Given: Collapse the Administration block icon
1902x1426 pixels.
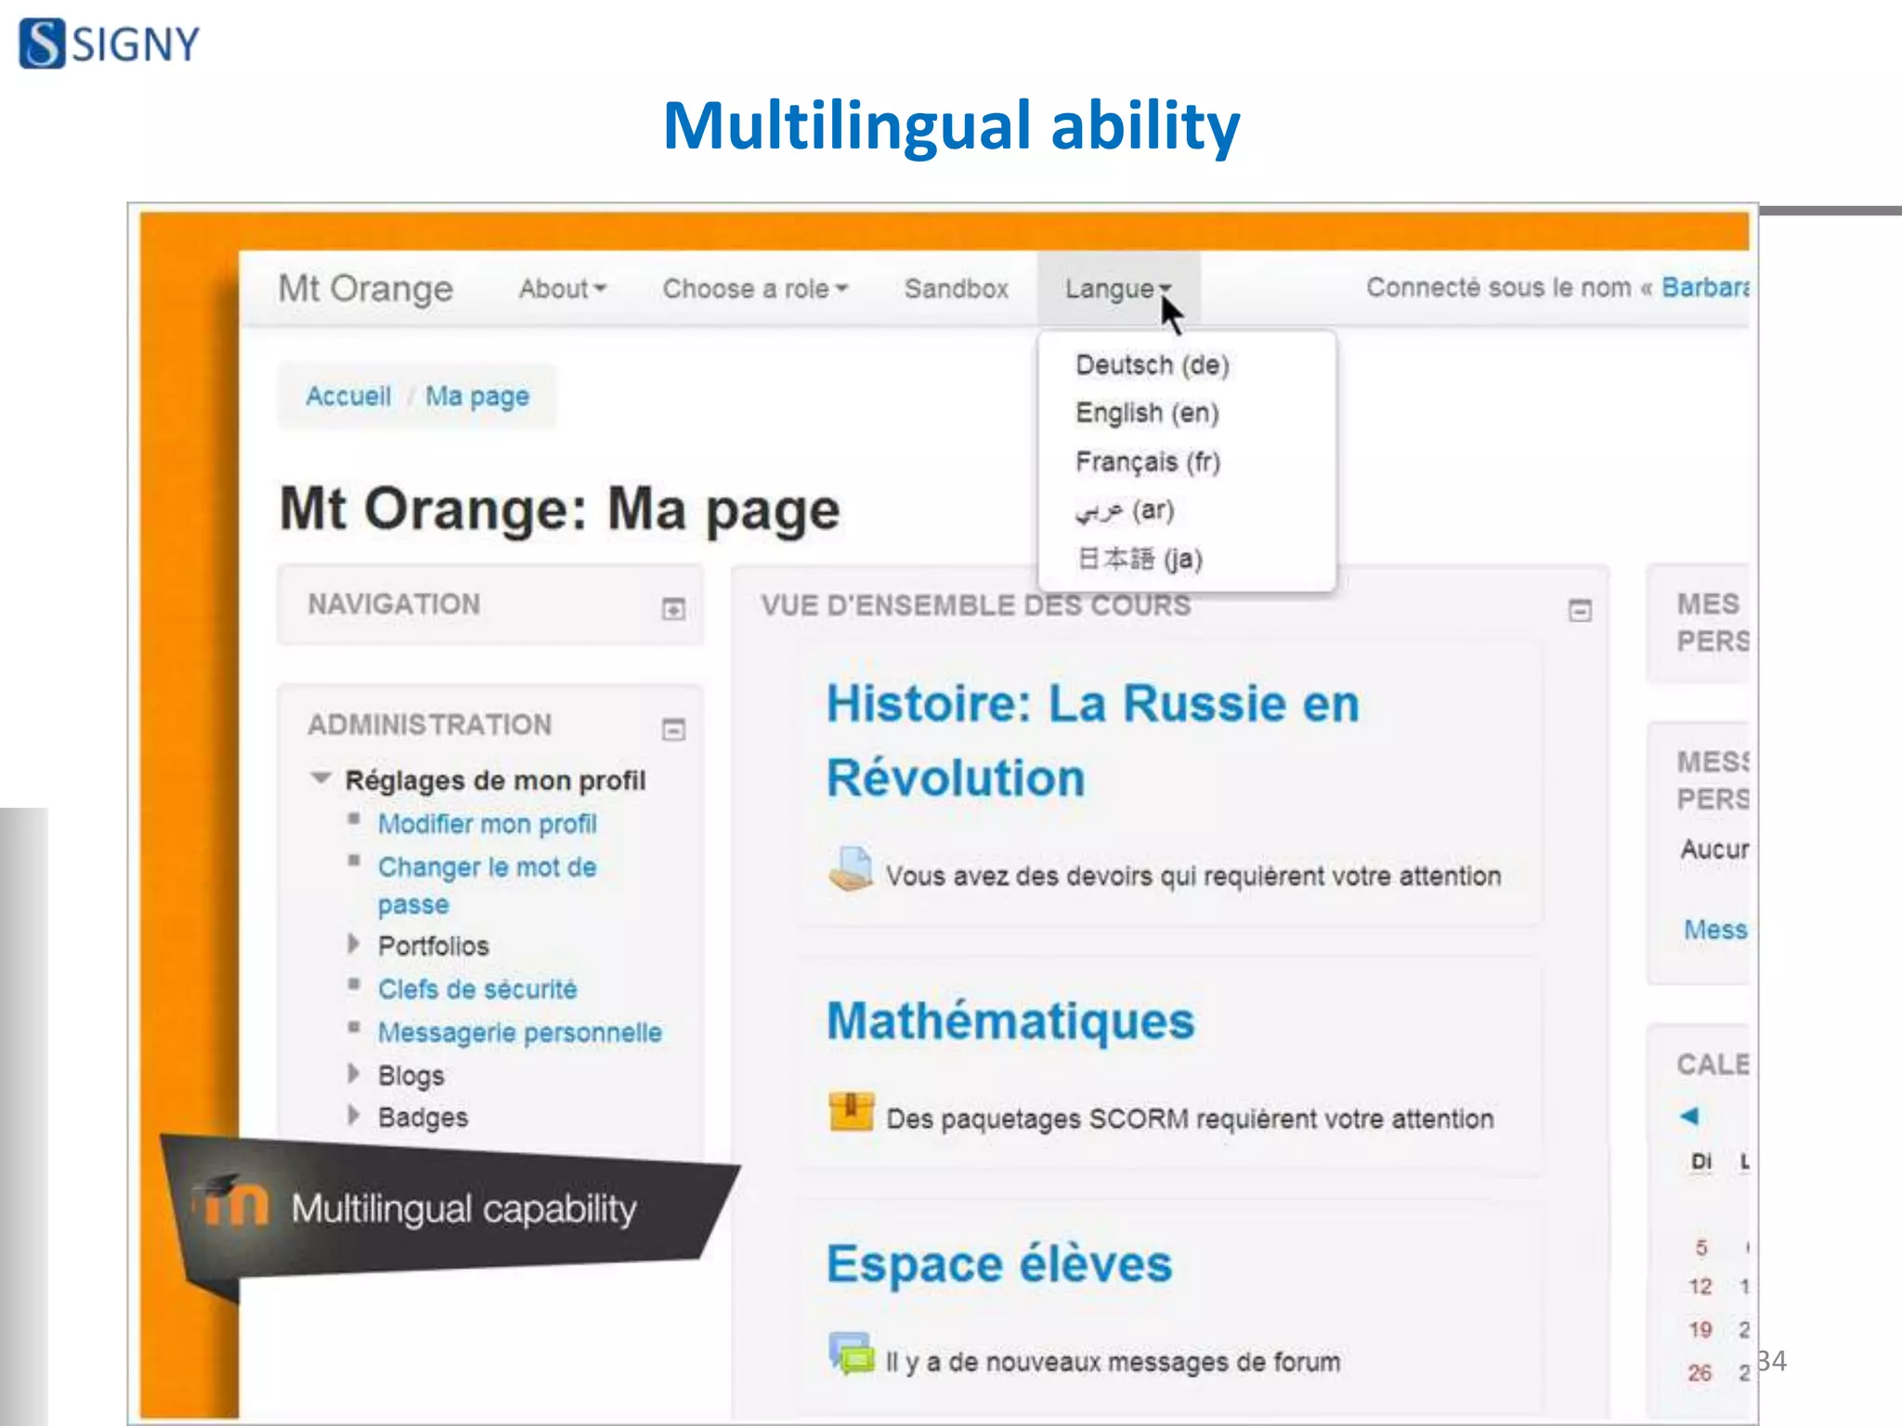Looking at the screenshot, I should tap(673, 730).
